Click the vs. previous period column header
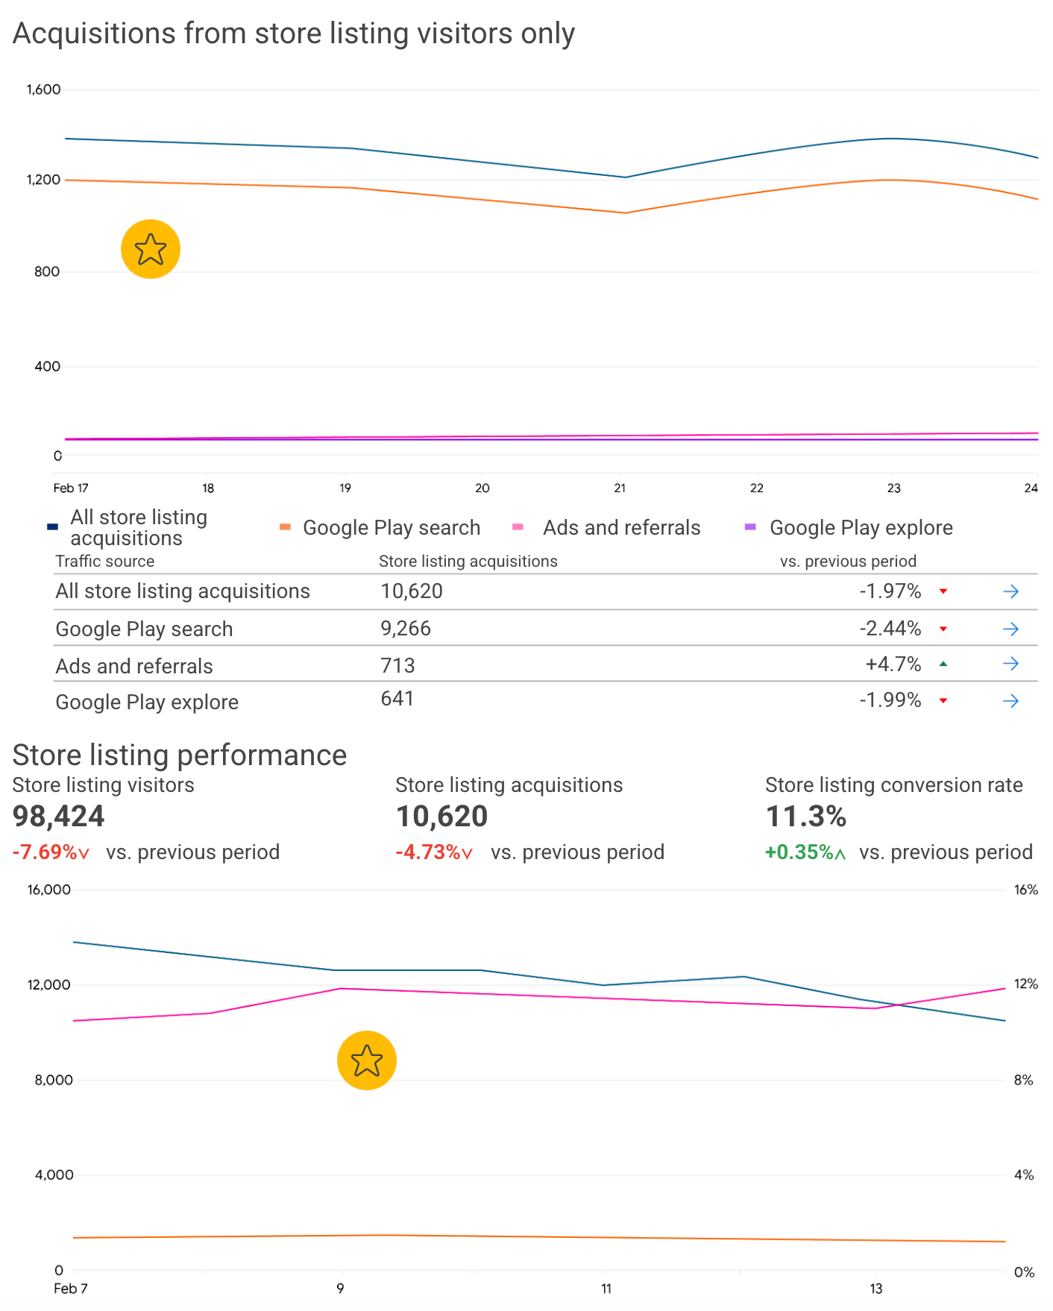This screenshot has height=1311, width=1053. point(848,561)
